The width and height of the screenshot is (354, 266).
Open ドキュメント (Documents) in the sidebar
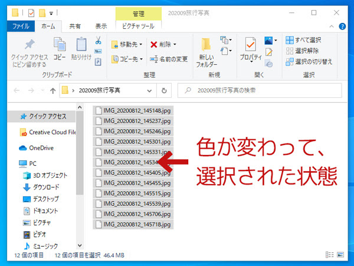[41, 211]
